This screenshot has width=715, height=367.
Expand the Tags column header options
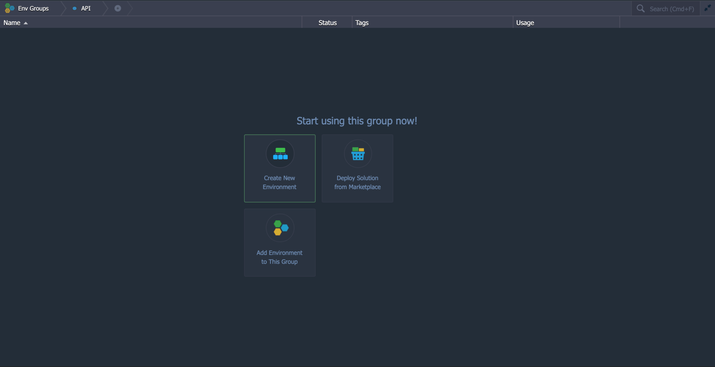(361, 22)
